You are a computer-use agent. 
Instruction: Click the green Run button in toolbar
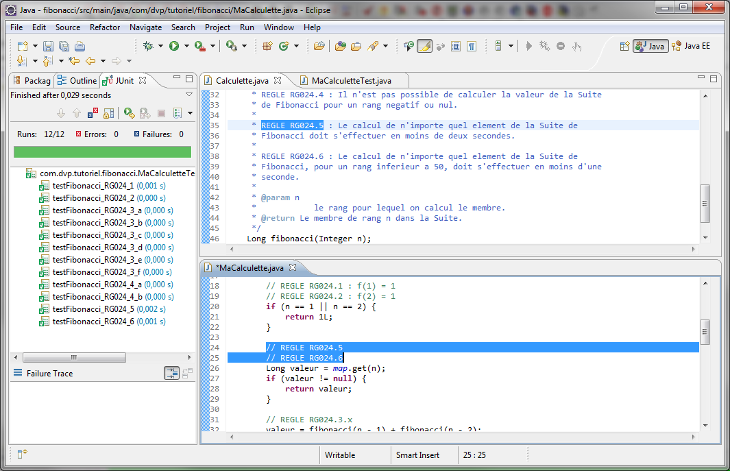pyautogui.click(x=174, y=46)
